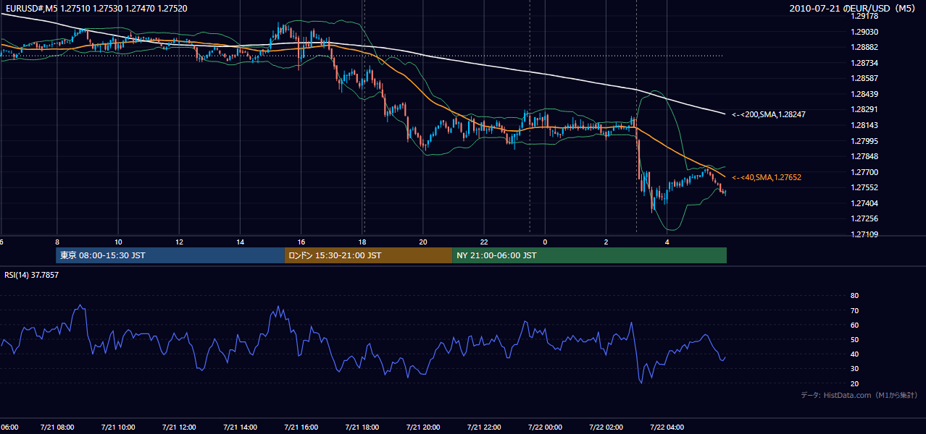The image size is (926, 434).
Task: Click the 7/21 08:00 bottom time label
Action: click(57, 427)
